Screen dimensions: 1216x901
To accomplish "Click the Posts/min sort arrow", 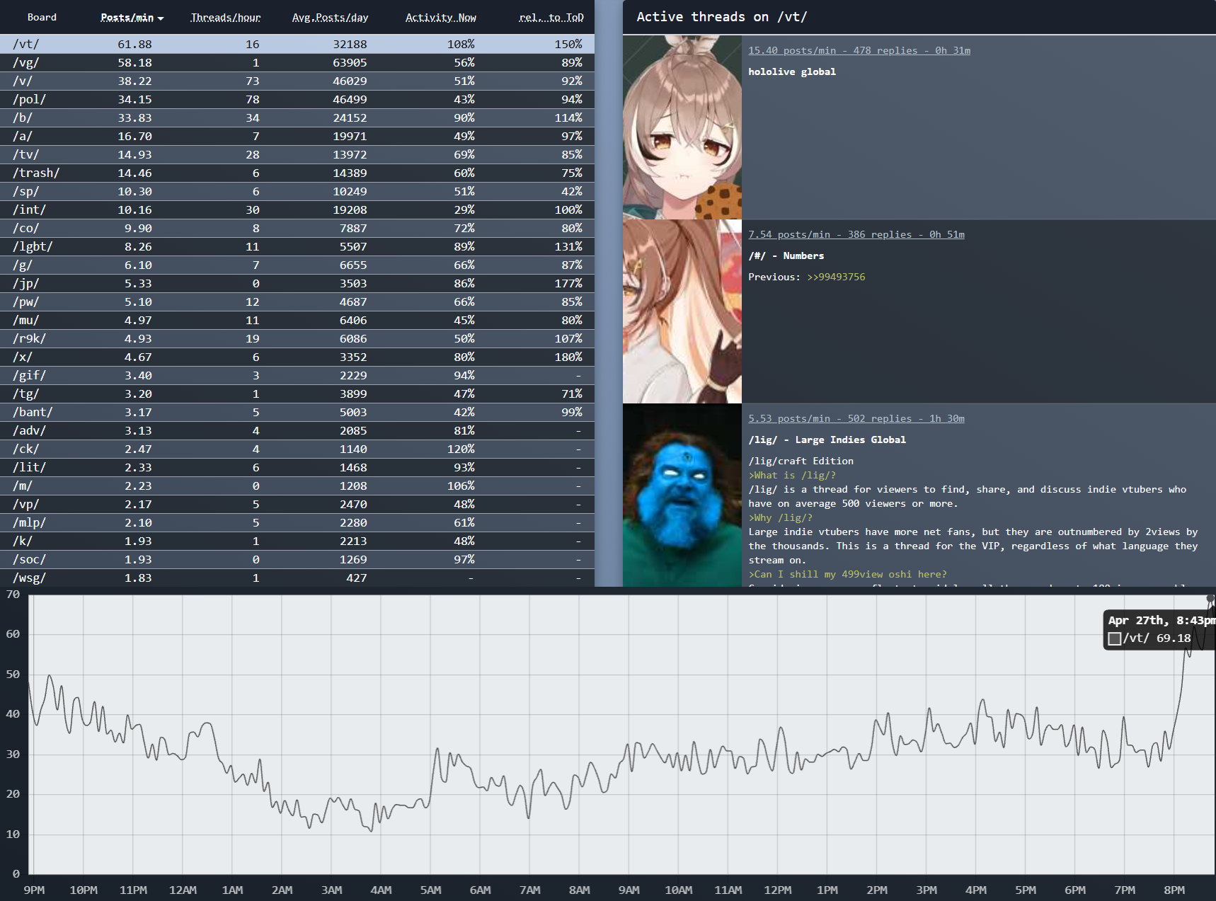I will pyautogui.click(x=161, y=18).
